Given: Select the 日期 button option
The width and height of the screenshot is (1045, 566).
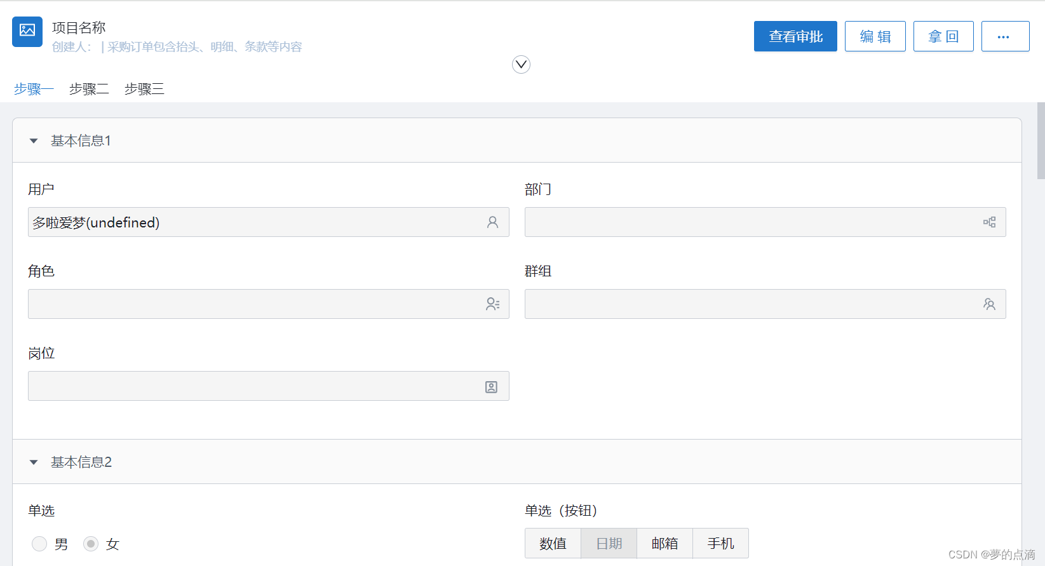Looking at the screenshot, I should pos(609,543).
